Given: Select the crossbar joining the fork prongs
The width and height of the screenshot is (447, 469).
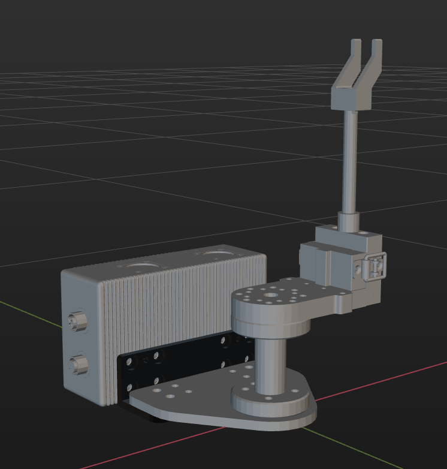Looking at the screenshot, I should (353, 98).
